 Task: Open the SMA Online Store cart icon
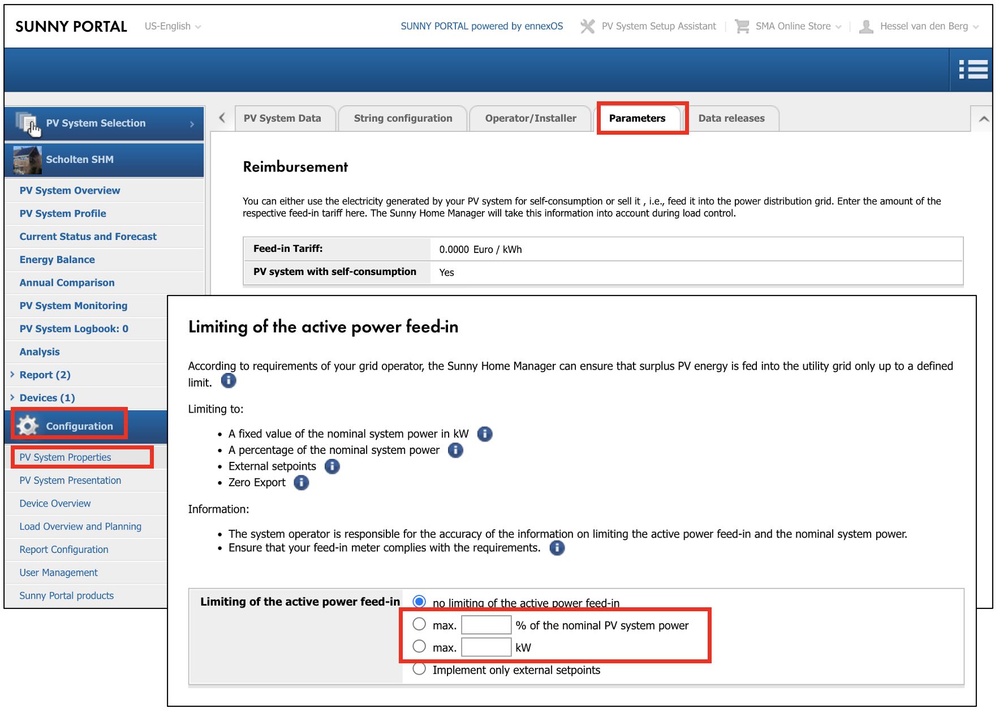(x=741, y=26)
